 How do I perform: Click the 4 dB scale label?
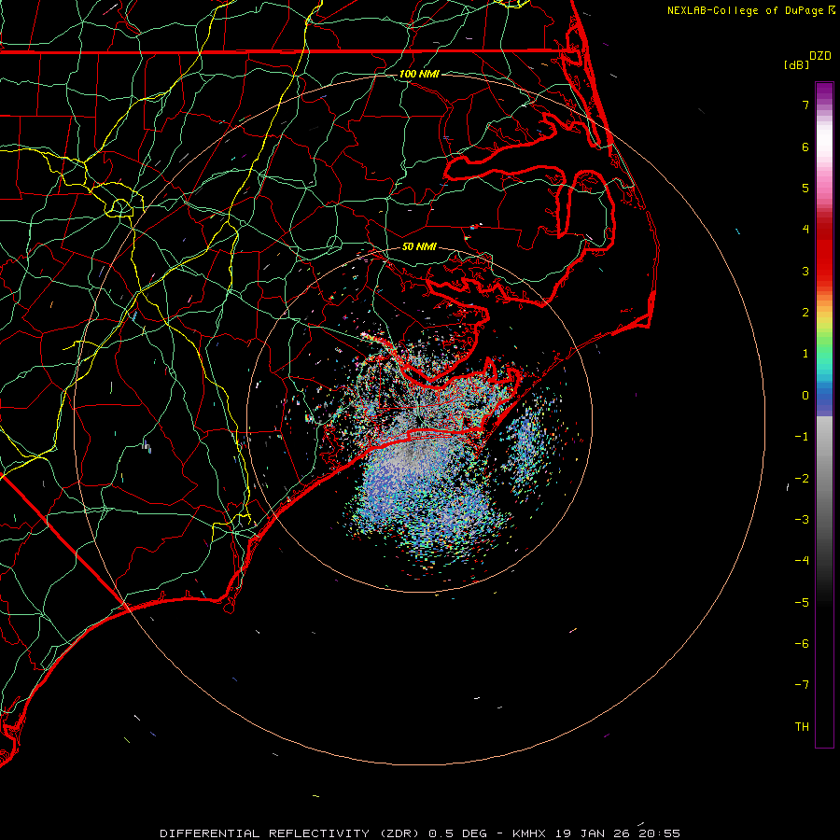tap(805, 230)
